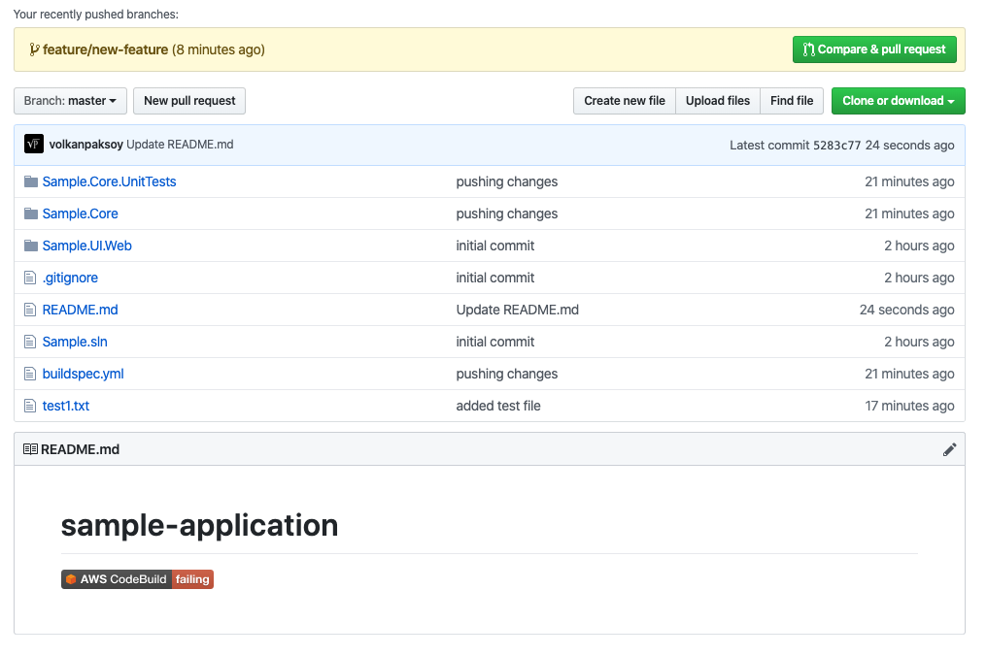The width and height of the screenshot is (987, 656).
Task: Select Create new file
Action: (x=624, y=101)
